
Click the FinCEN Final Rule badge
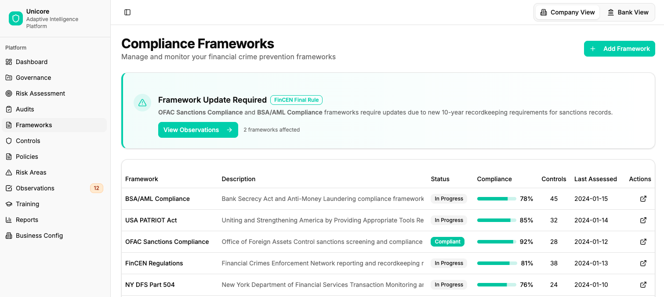296,100
